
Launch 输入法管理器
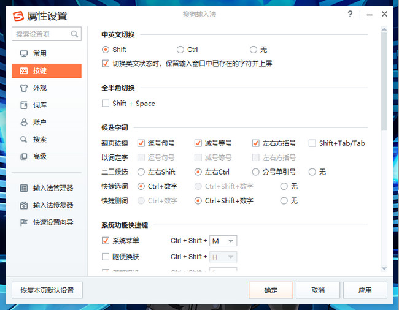(x=47, y=188)
